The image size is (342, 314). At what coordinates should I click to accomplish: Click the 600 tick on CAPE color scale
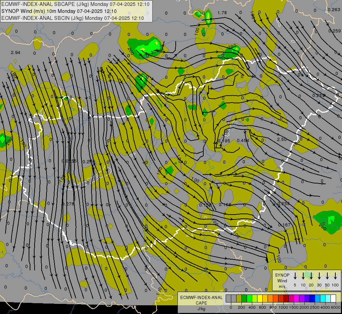click(x=262, y=307)
